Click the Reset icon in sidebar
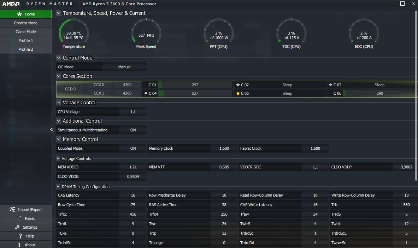Screen dimensions: 418x248 click(19, 218)
